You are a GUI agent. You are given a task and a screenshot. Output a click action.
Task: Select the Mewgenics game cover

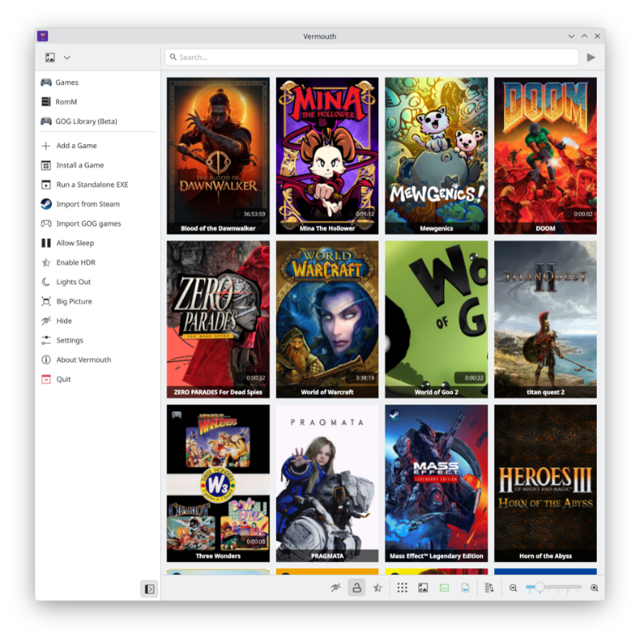[436, 155]
